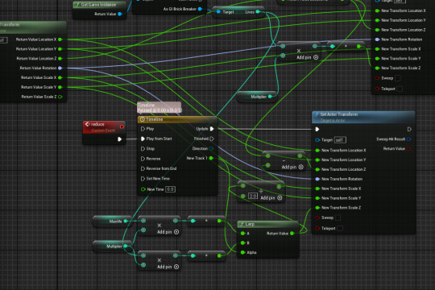
Task: Click the Timeline Update output exec pin
Action: click(x=212, y=129)
